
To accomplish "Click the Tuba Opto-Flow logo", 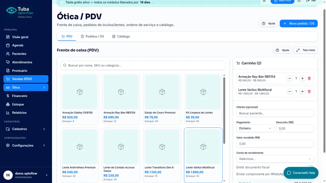I will coord(20,12).
